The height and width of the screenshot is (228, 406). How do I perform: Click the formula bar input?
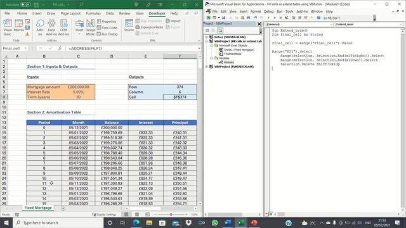point(132,48)
